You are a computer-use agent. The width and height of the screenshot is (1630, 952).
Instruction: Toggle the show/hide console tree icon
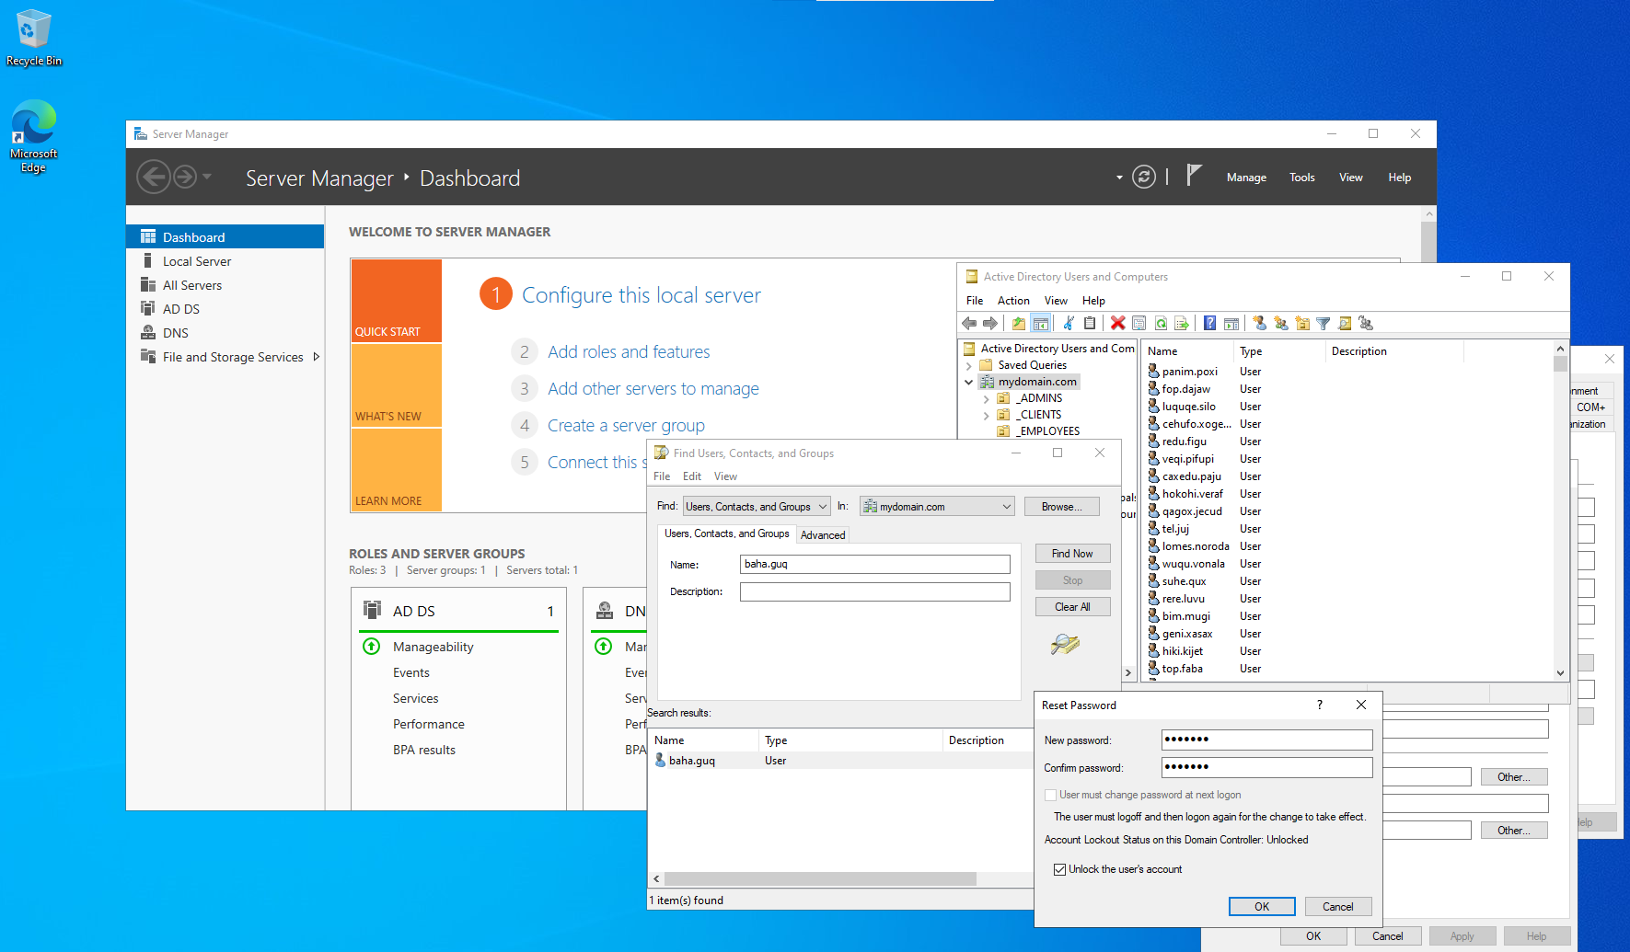1041,323
